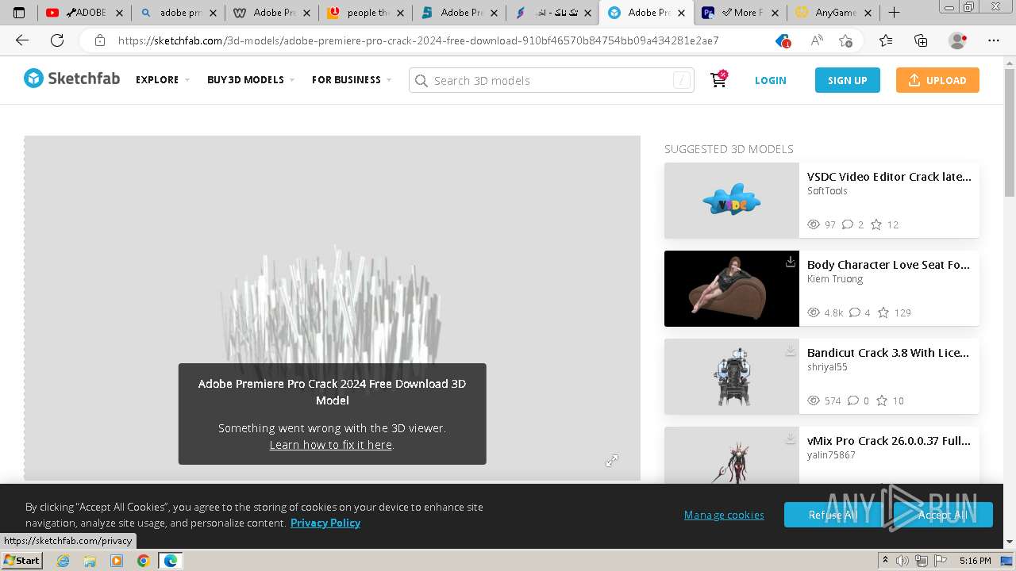Launch Chrome from taskbar
The height and width of the screenshot is (571, 1016).
[143, 561]
